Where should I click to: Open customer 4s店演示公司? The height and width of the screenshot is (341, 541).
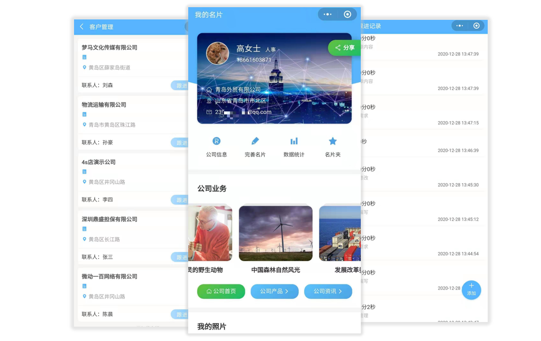[x=99, y=162]
